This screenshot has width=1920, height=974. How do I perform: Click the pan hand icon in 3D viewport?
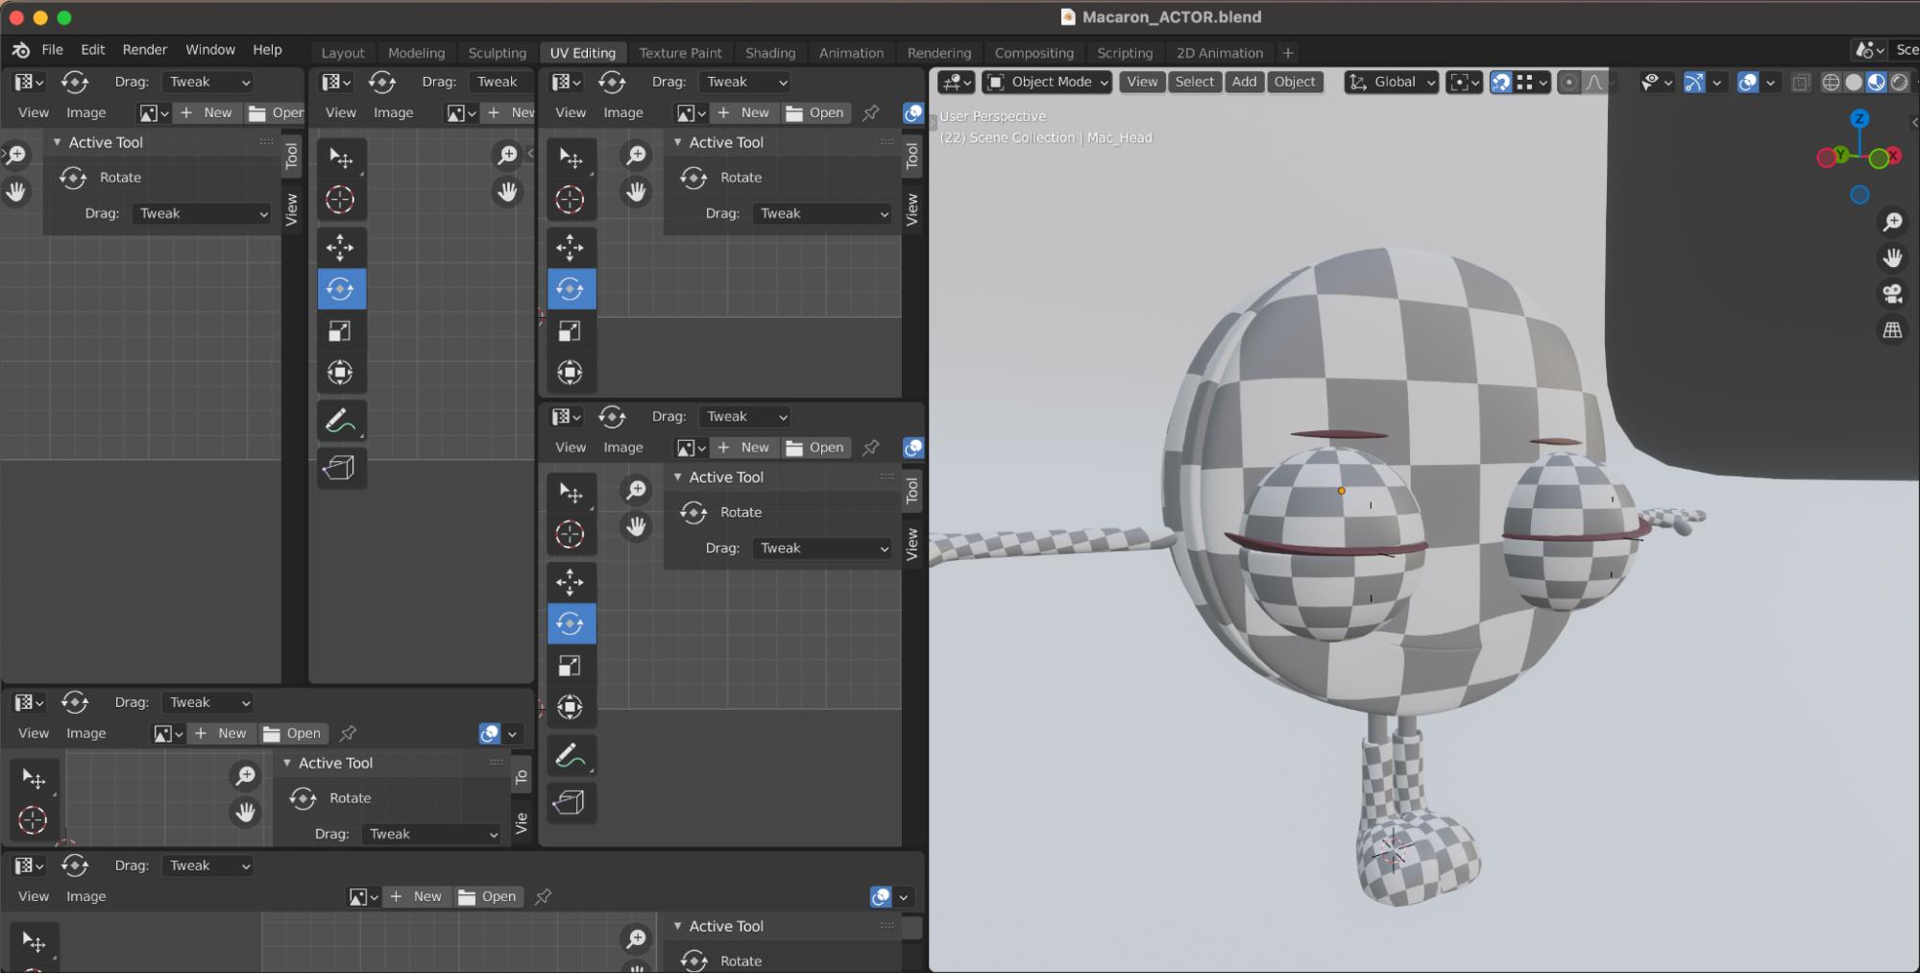[1892, 257]
